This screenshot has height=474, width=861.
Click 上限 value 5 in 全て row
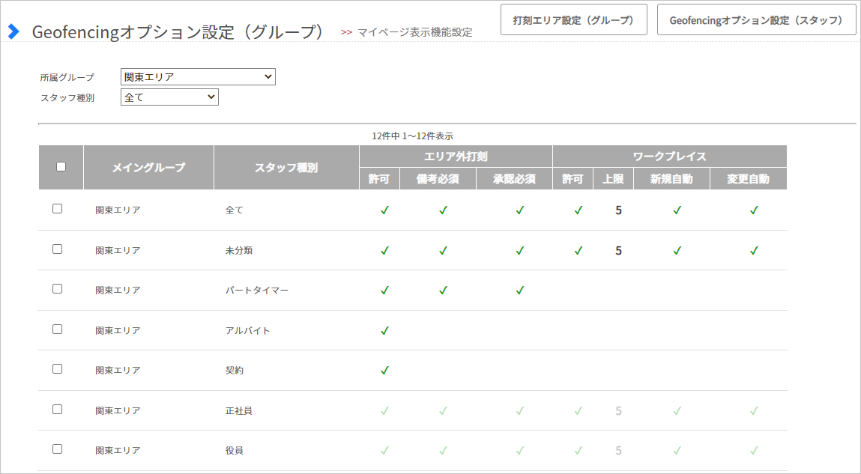(x=618, y=210)
